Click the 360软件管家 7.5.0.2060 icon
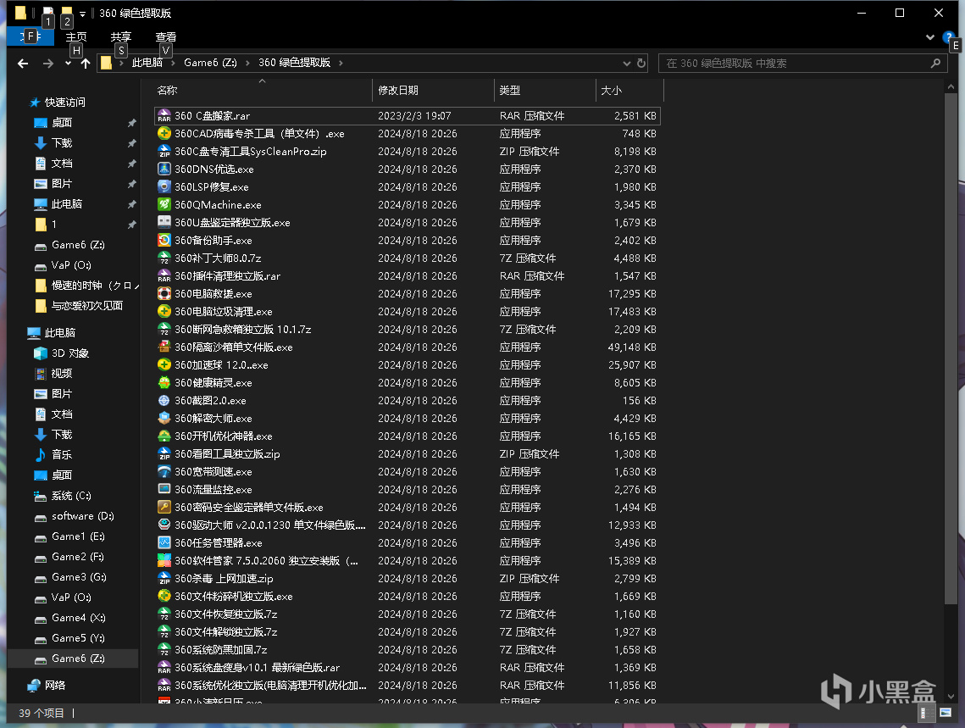The image size is (965, 728). click(x=164, y=560)
